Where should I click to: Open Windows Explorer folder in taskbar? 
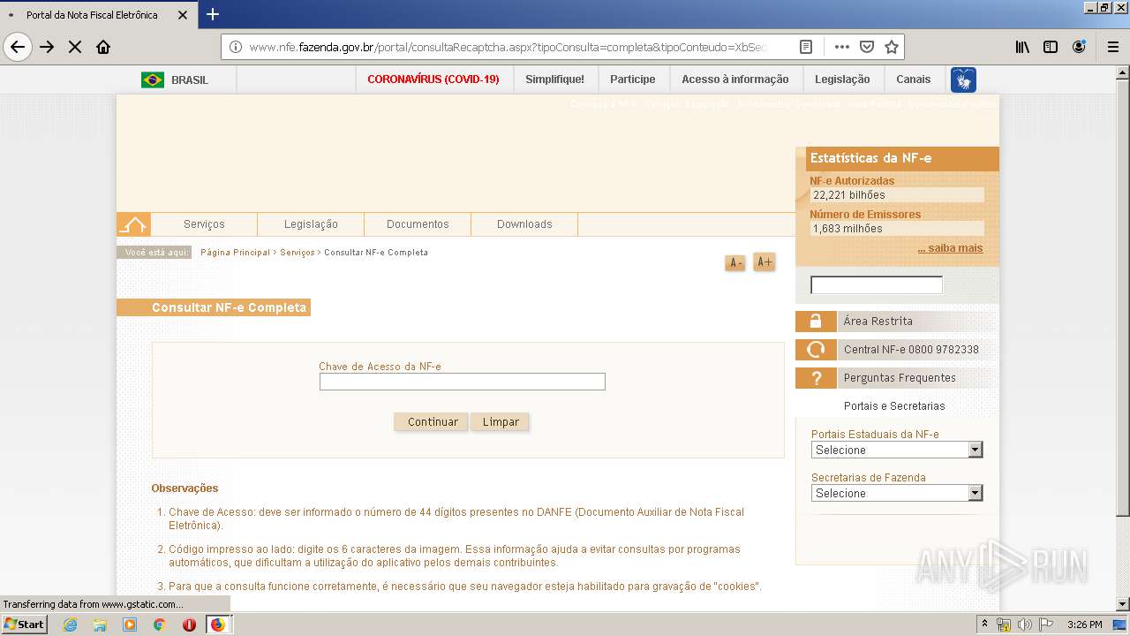click(100, 625)
